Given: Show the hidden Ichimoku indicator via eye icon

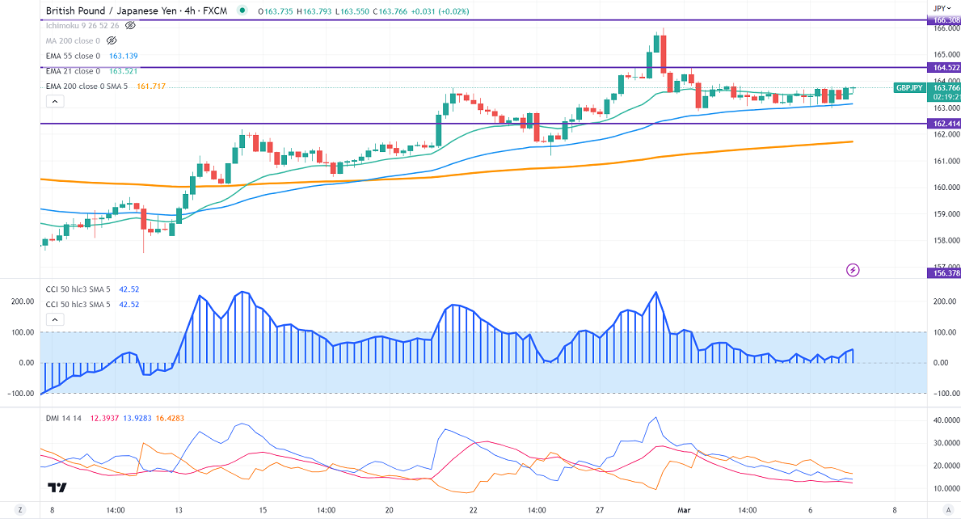Looking at the screenshot, I should pyautogui.click(x=130, y=26).
